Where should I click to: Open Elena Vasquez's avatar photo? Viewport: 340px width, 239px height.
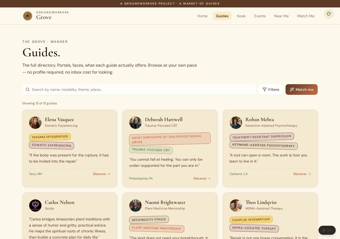click(35, 123)
